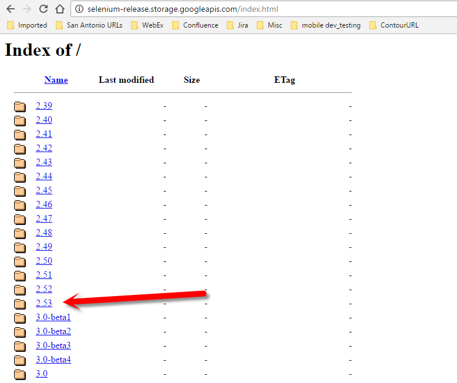
Task: Click the "Index of /" page heading
Action: tap(43, 50)
